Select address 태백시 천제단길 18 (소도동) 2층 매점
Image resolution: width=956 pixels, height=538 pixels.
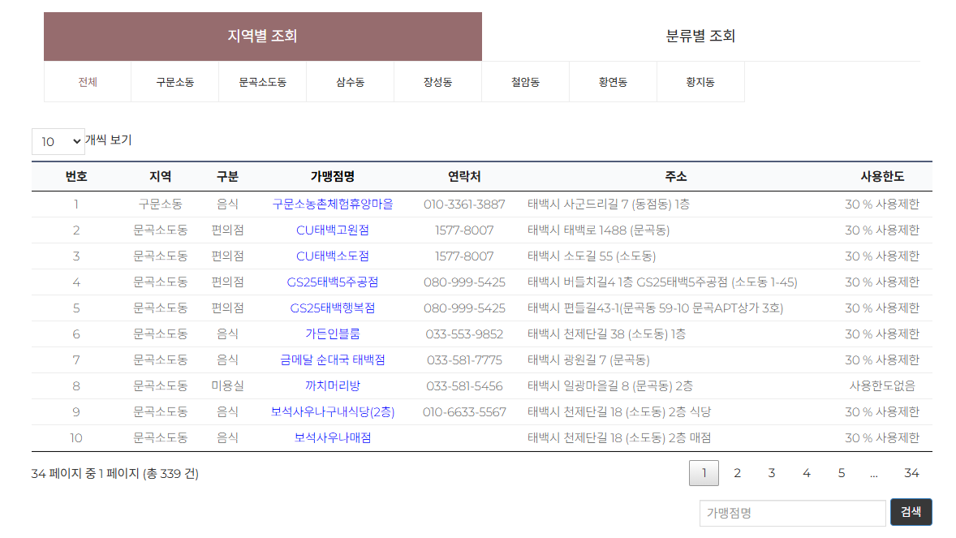[x=619, y=438]
